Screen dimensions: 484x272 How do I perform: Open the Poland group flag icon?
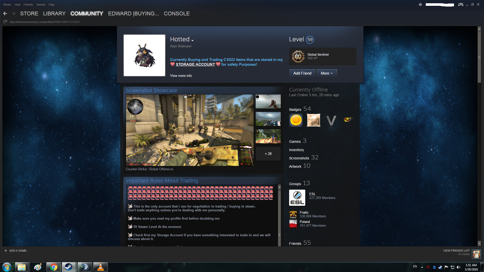(293, 224)
